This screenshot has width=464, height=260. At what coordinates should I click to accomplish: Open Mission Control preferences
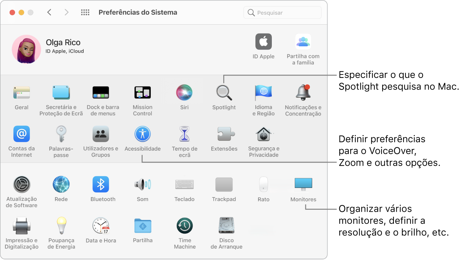(x=143, y=93)
